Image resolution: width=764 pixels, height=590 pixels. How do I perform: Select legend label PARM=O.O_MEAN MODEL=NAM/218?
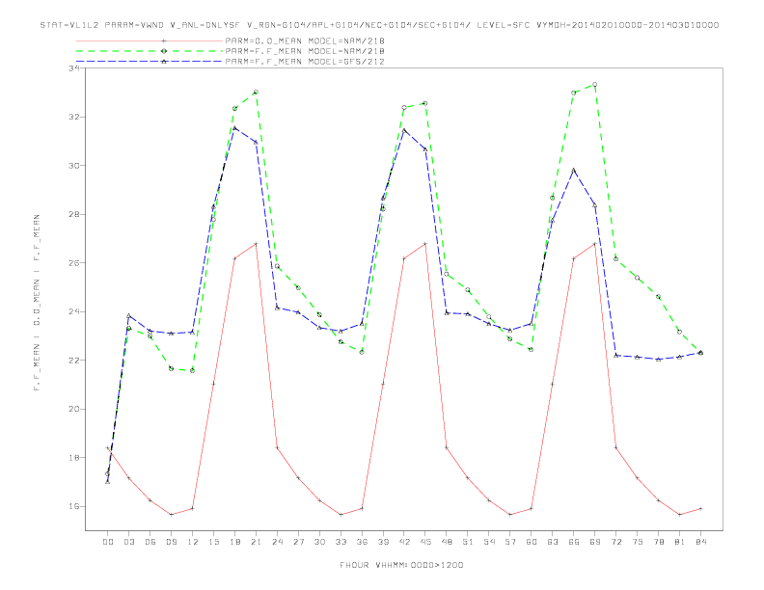click(305, 40)
